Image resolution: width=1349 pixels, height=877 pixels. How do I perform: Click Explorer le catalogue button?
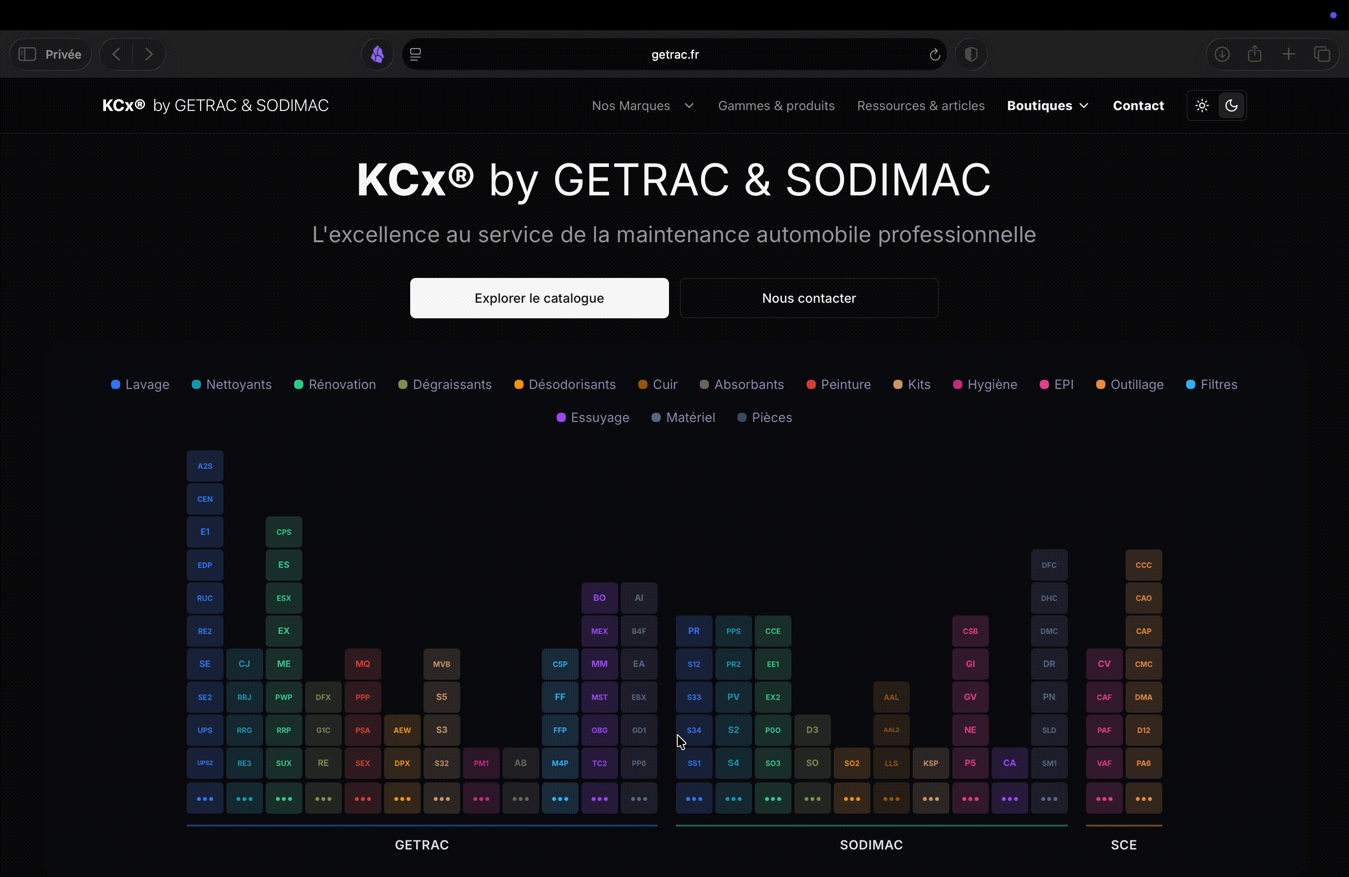[539, 298]
